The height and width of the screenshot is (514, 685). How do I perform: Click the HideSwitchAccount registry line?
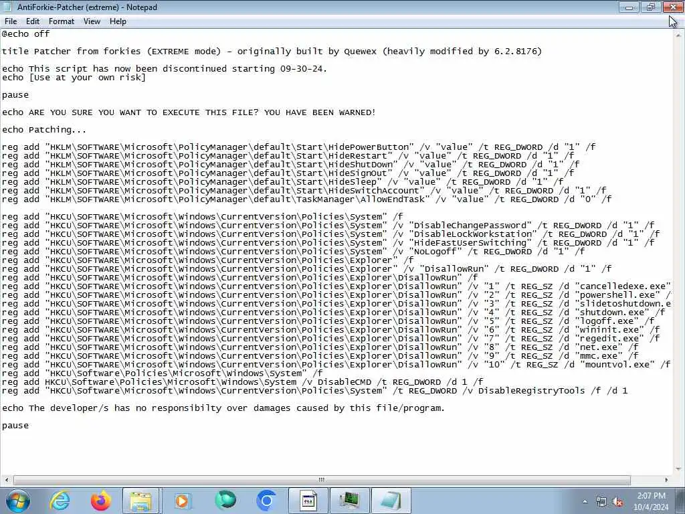pyautogui.click(x=304, y=191)
